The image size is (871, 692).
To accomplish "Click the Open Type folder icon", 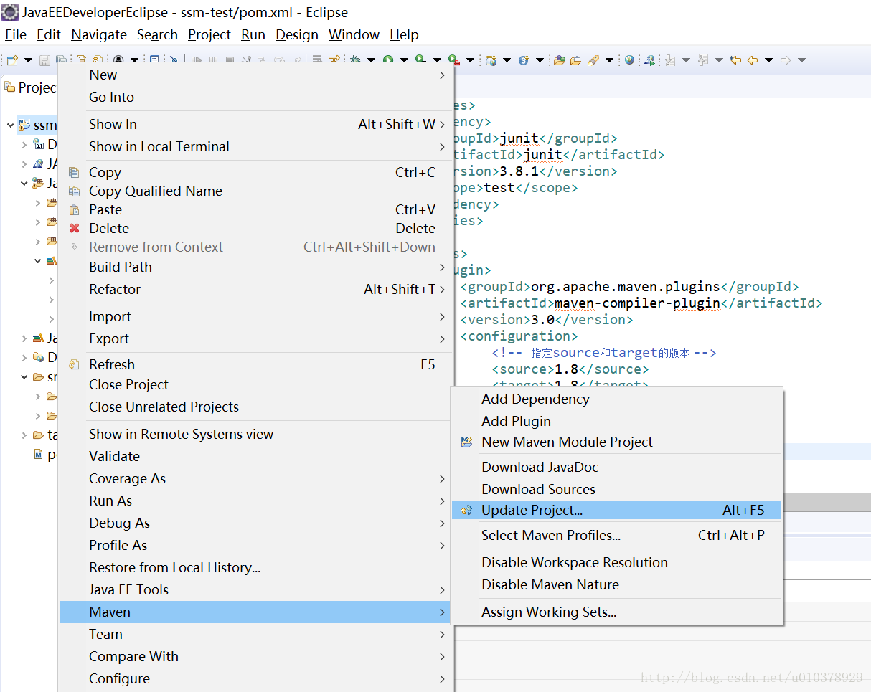I will (559, 60).
